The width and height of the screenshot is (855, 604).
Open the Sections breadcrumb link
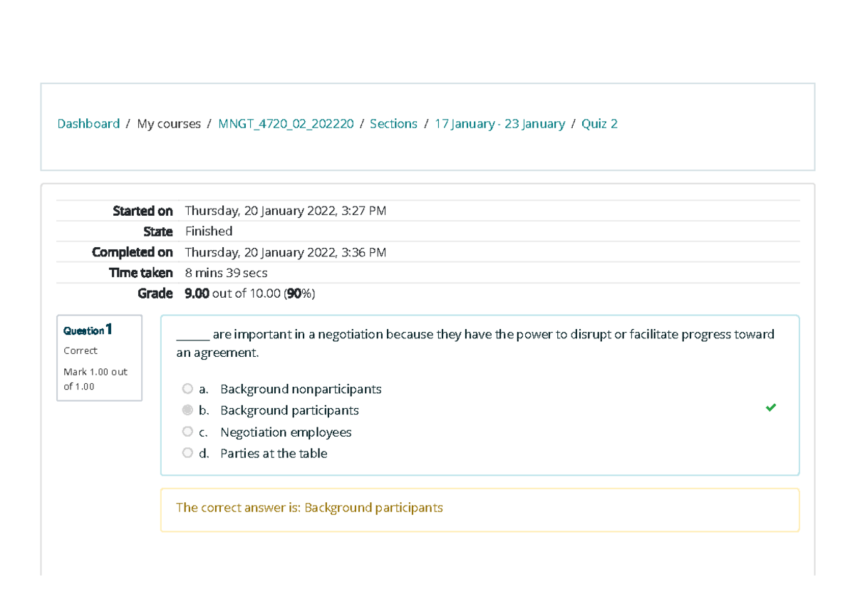pos(393,123)
